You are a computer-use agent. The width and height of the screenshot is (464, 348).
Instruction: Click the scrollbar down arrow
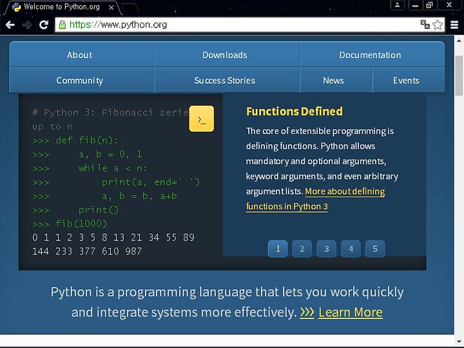tap(459, 341)
